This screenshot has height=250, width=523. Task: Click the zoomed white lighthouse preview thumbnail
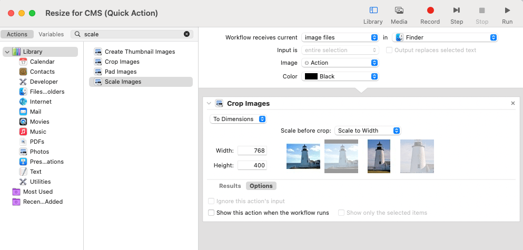click(x=417, y=156)
